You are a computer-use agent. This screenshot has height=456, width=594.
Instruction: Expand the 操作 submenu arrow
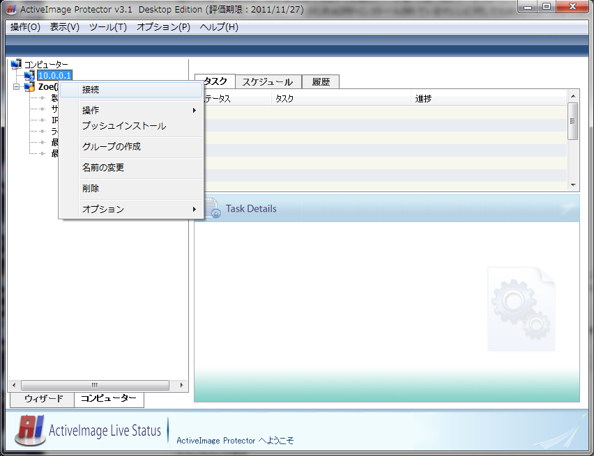[x=195, y=110]
